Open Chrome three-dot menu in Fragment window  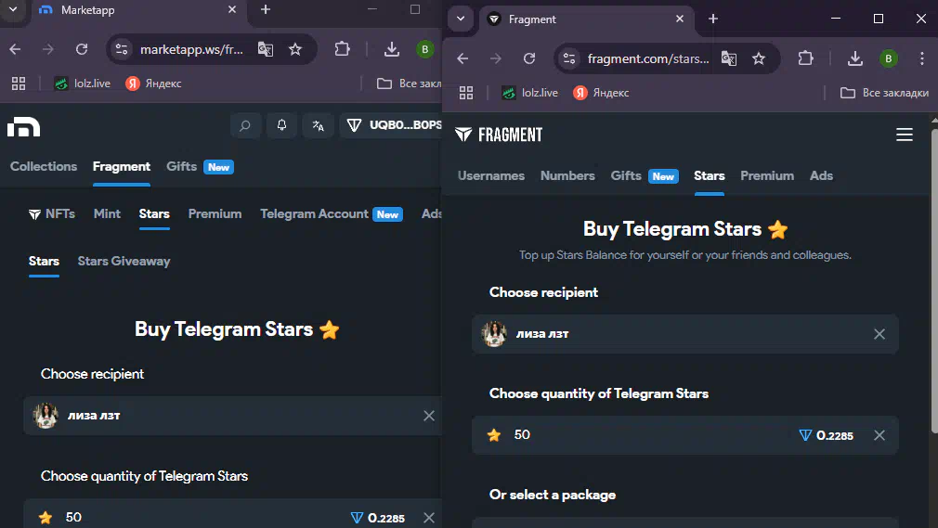tap(922, 58)
